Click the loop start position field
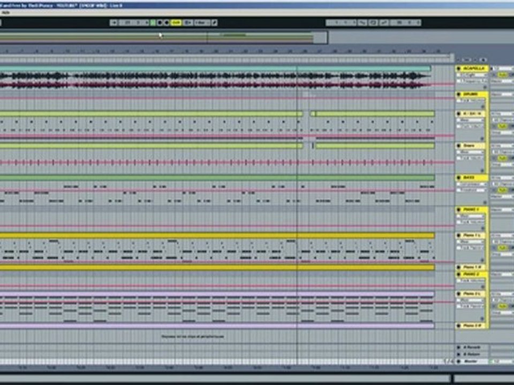Image resolution: width=514 pixels, height=385 pixels. 341,22
